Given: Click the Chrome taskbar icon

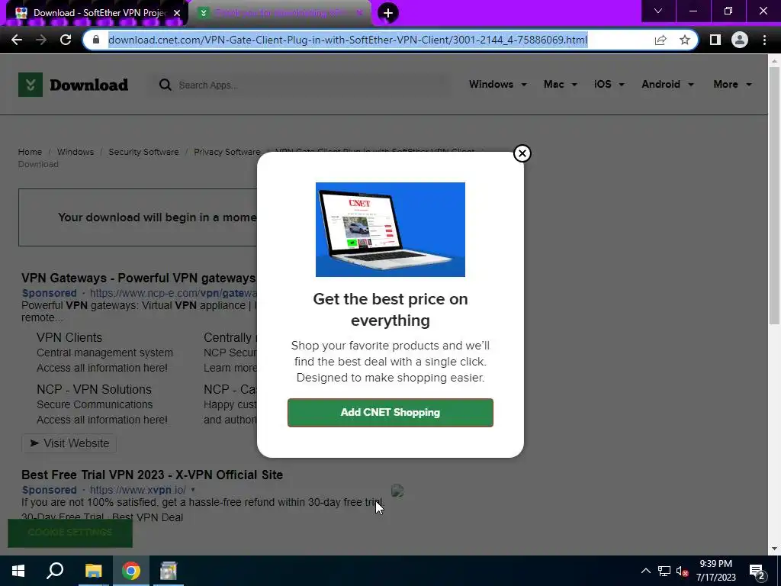Looking at the screenshot, I should point(131,571).
